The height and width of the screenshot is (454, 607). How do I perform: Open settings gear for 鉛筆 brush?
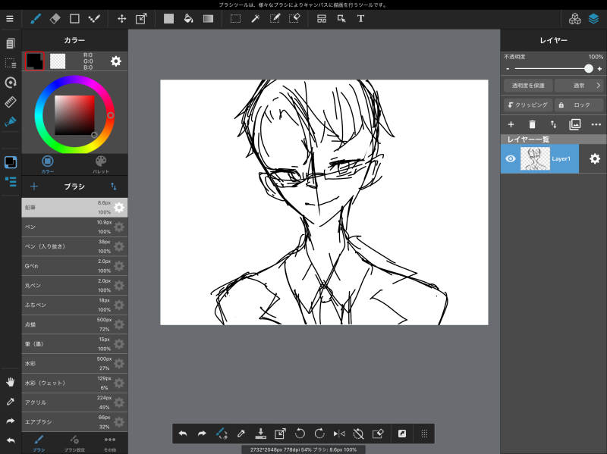tap(119, 207)
